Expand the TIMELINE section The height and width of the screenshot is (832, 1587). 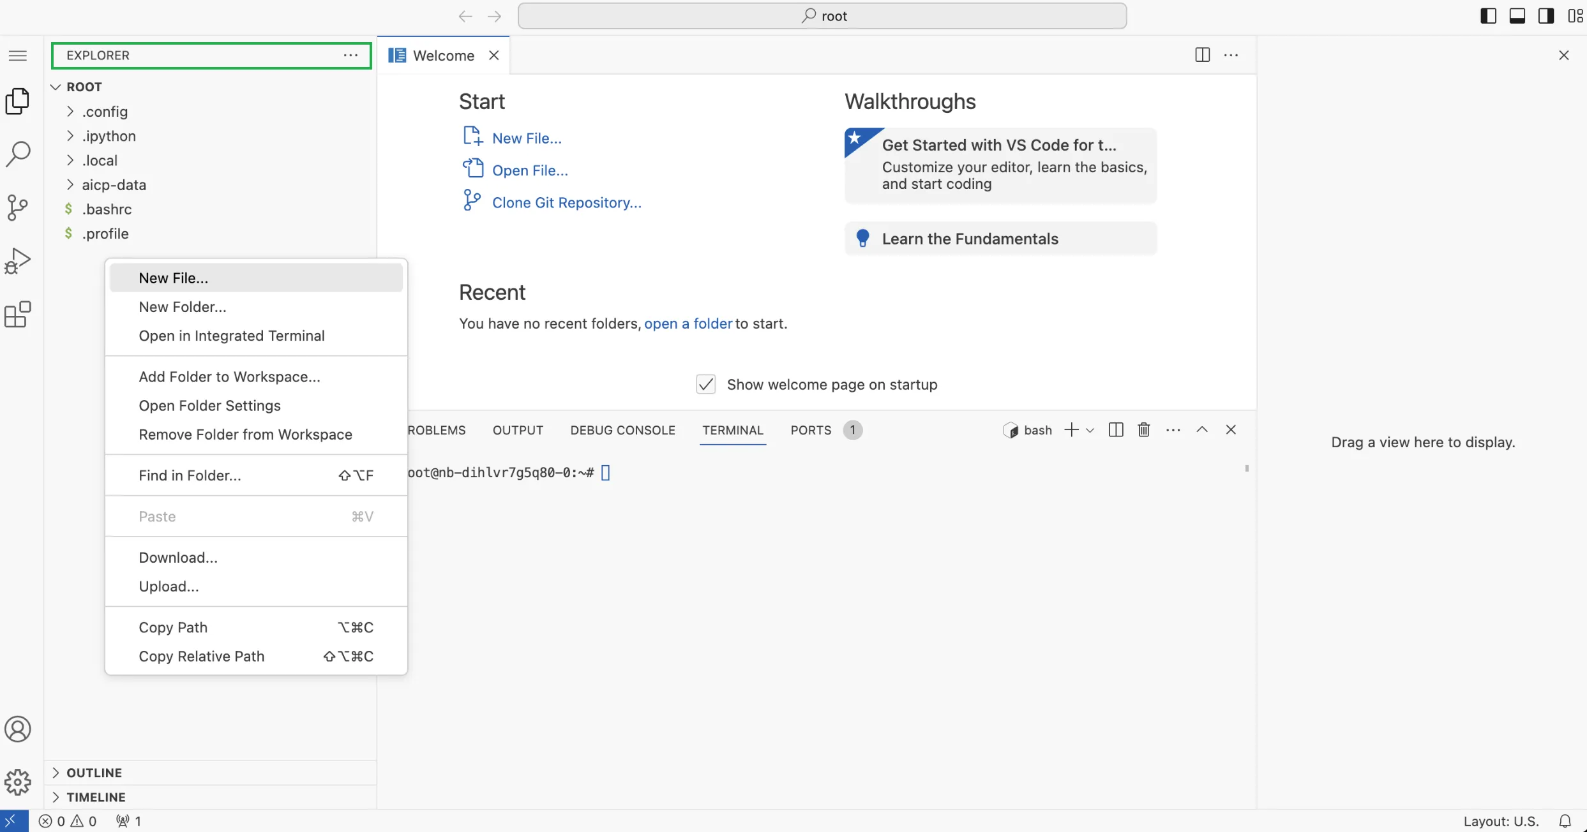point(211,798)
